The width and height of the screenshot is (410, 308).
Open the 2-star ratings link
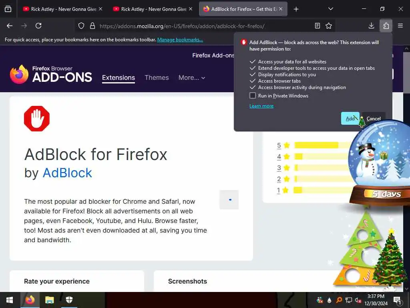tap(279, 179)
